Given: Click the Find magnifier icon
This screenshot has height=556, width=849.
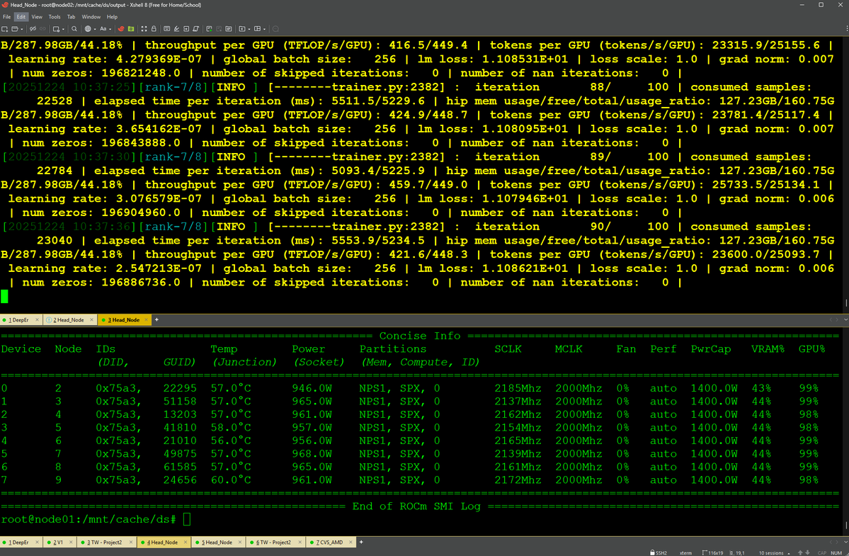Looking at the screenshot, I should pyautogui.click(x=74, y=29).
